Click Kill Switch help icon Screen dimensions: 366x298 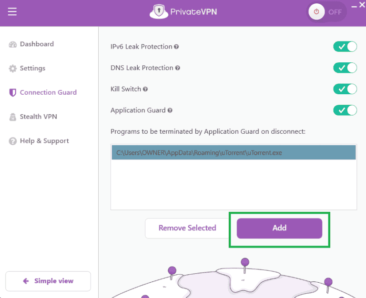(145, 89)
